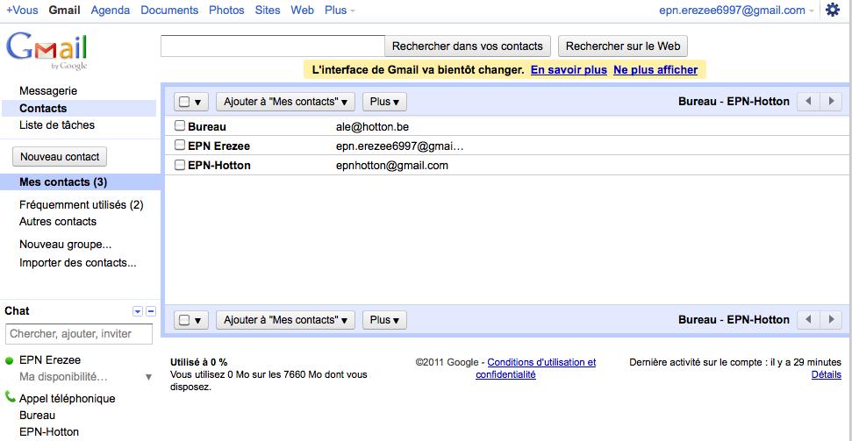Select the Mes contacts (3) group
The height and width of the screenshot is (441, 852).
63,182
